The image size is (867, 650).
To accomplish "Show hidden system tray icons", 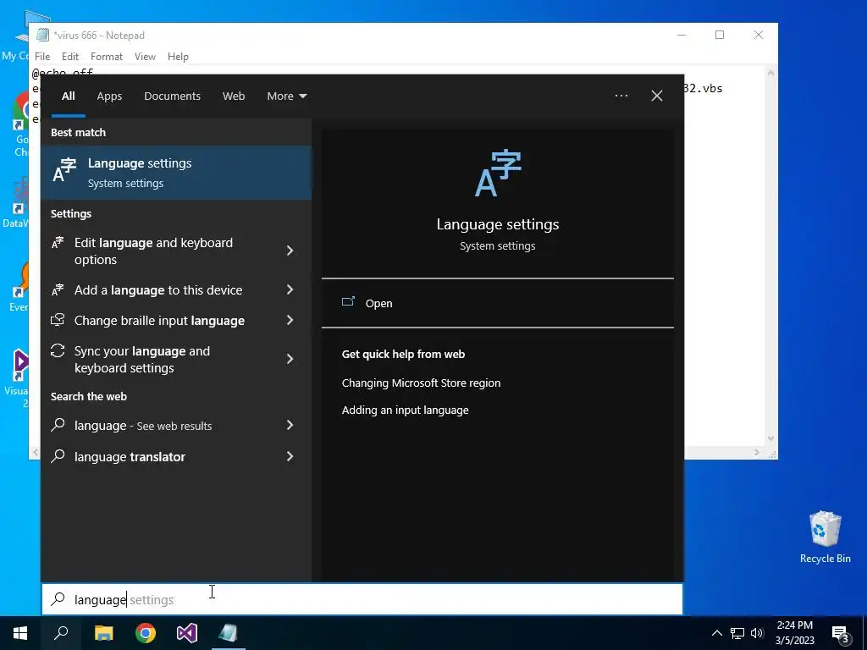I will [716, 633].
